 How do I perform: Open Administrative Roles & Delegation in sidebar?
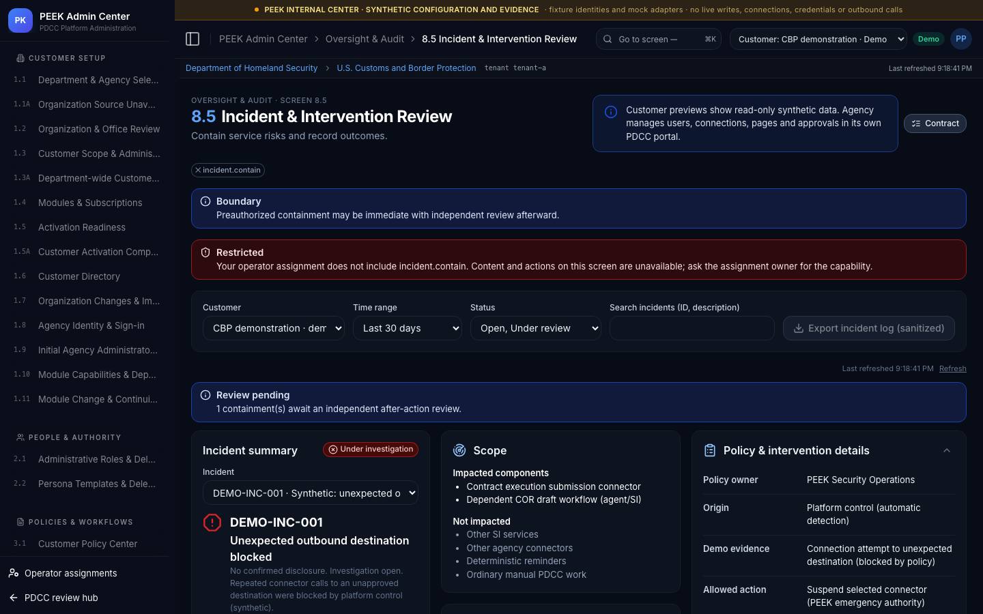(x=87, y=459)
